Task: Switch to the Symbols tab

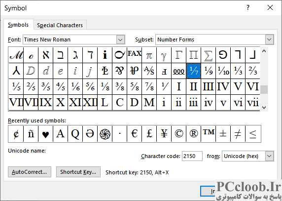Action: pyautogui.click(x=18, y=25)
